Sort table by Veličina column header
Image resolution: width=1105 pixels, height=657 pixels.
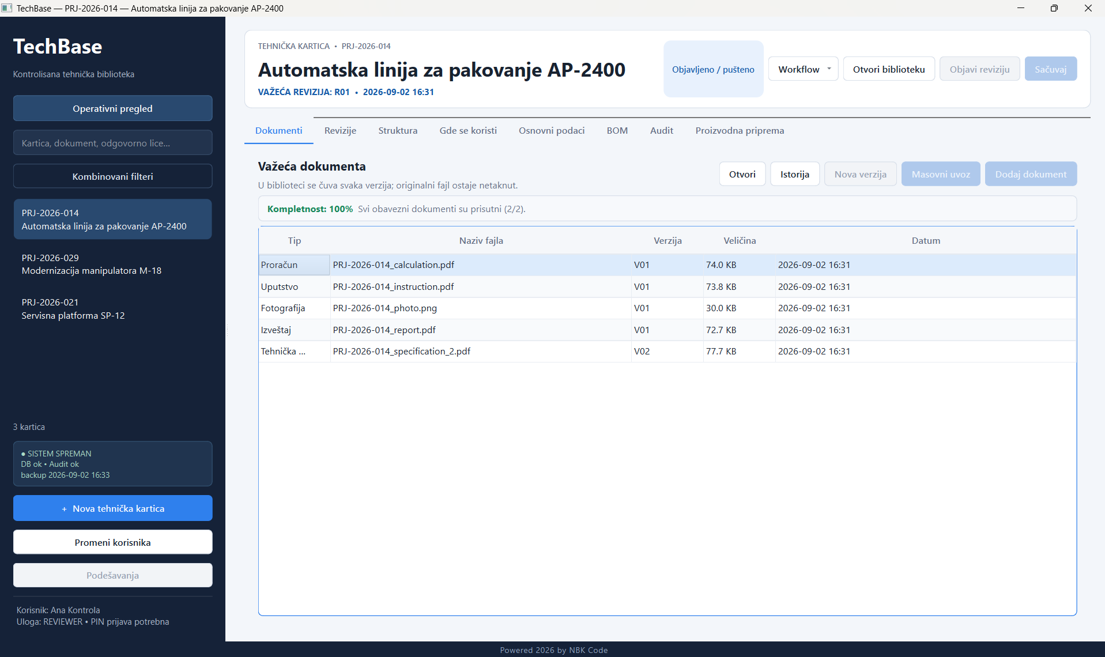pyautogui.click(x=740, y=241)
